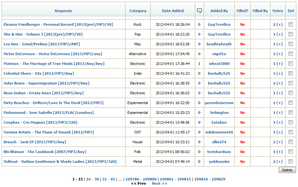View user bradleyheath profile
The image size is (298, 187).
click(219, 44)
